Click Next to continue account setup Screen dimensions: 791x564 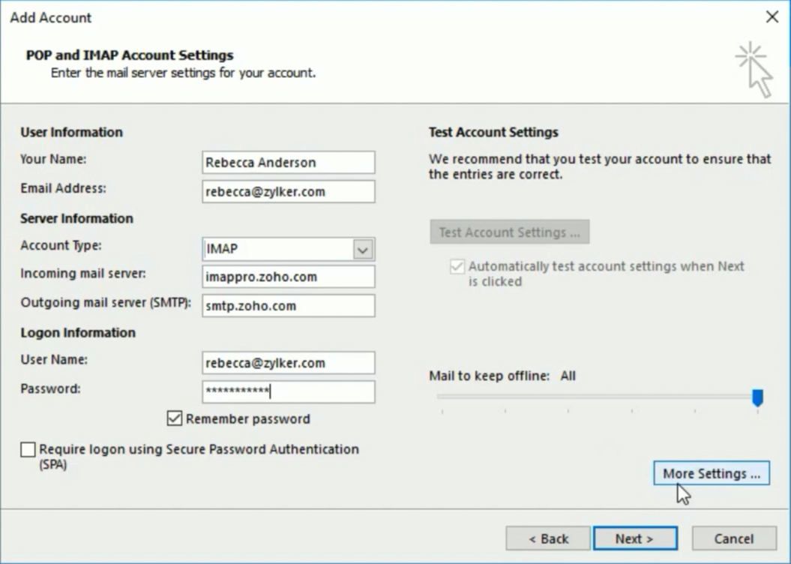pyautogui.click(x=635, y=538)
